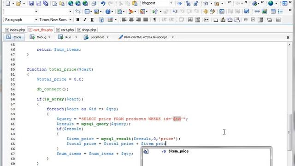Image resolution: width=295 pixels, height=166 pixels.
Task: Click the Print icon
Action: tap(94, 3)
